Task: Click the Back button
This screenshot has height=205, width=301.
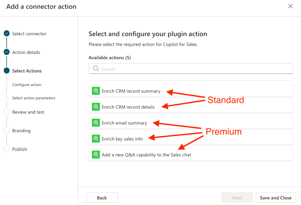Action: tap(102, 198)
